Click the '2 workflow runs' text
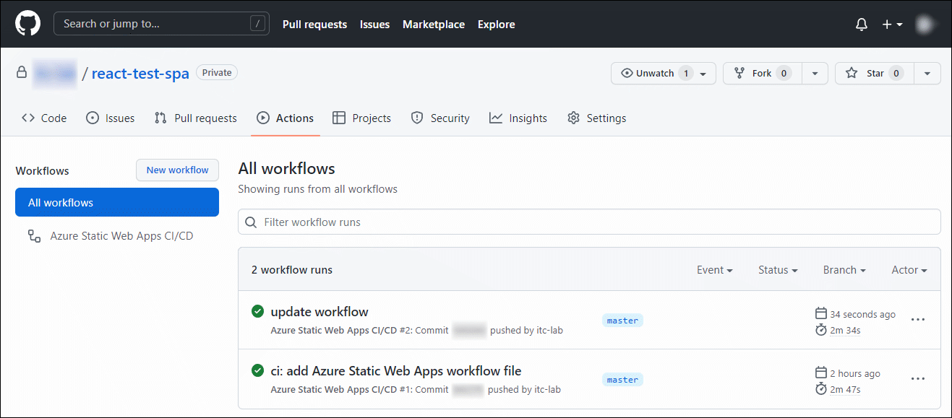Image resolution: width=952 pixels, height=418 pixels. [x=292, y=270]
